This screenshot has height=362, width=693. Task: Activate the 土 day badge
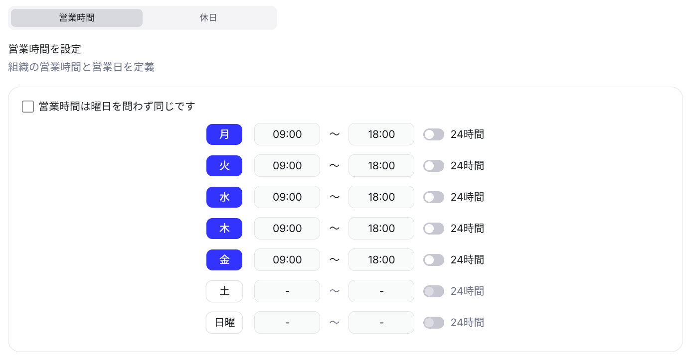coord(224,291)
